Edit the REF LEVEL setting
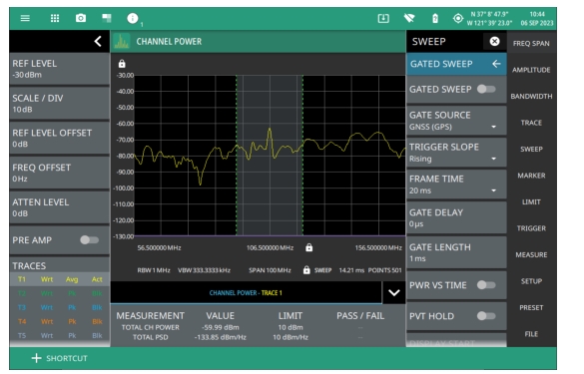This screenshot has width=584, height=374. pos(60,69)
